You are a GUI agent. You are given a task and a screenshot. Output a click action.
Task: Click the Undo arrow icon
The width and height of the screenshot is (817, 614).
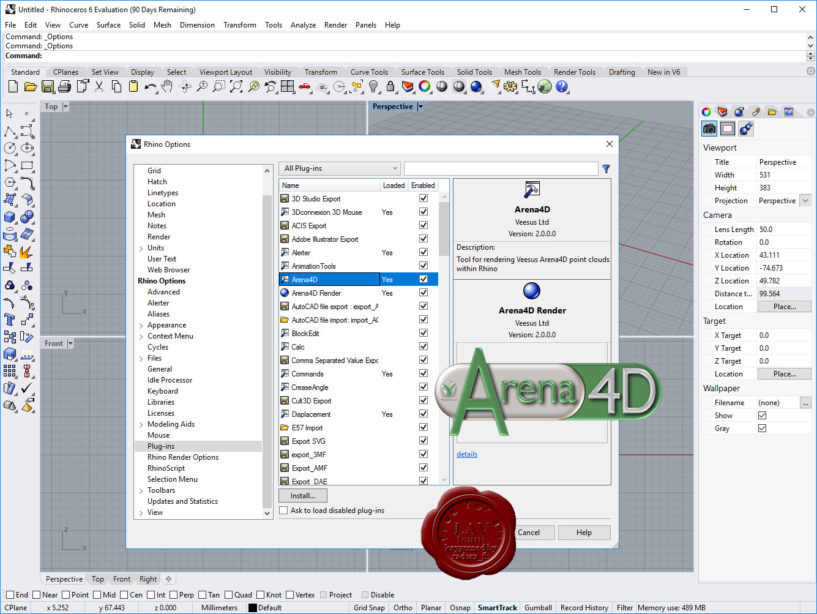pos(150,87)
